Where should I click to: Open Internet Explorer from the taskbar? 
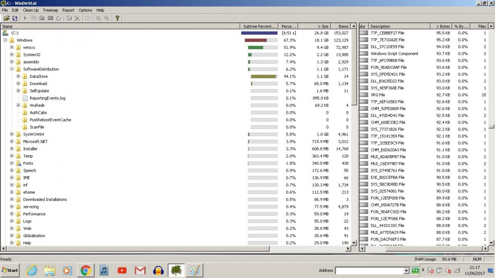[32, 271]
